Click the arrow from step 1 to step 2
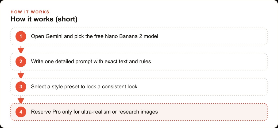Screen dimensions: 278x128 click(21, 49)
